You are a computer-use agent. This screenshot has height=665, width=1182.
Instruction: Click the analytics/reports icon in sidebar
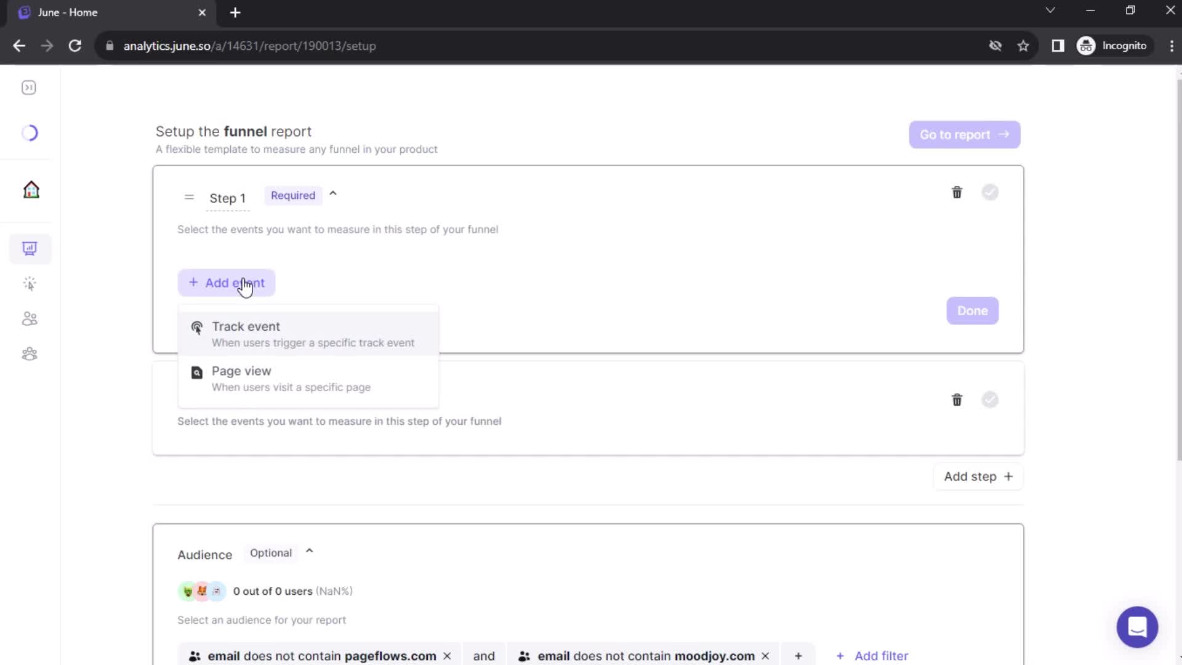pyautogui.click(x=29, y=247)
